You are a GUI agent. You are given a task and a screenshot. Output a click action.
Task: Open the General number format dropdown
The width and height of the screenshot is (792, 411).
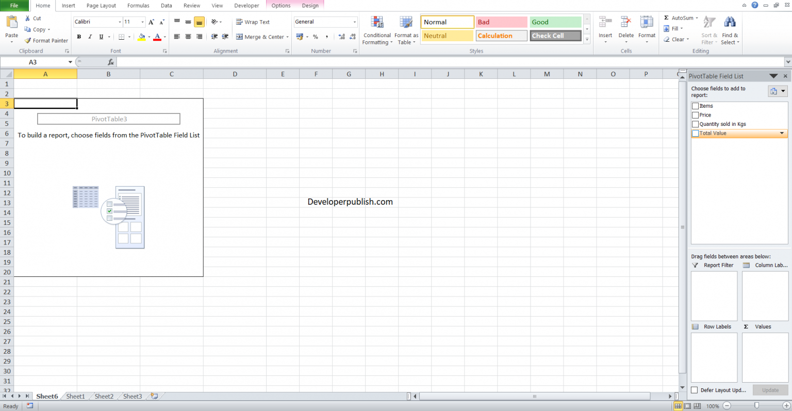353,22
